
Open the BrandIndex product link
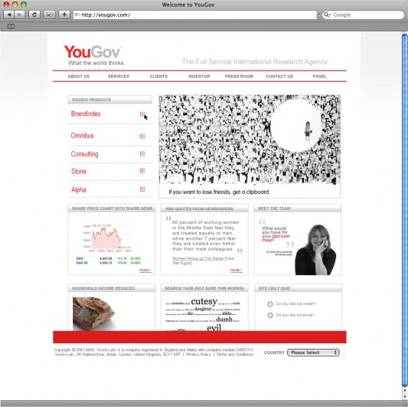click(86, 114)
